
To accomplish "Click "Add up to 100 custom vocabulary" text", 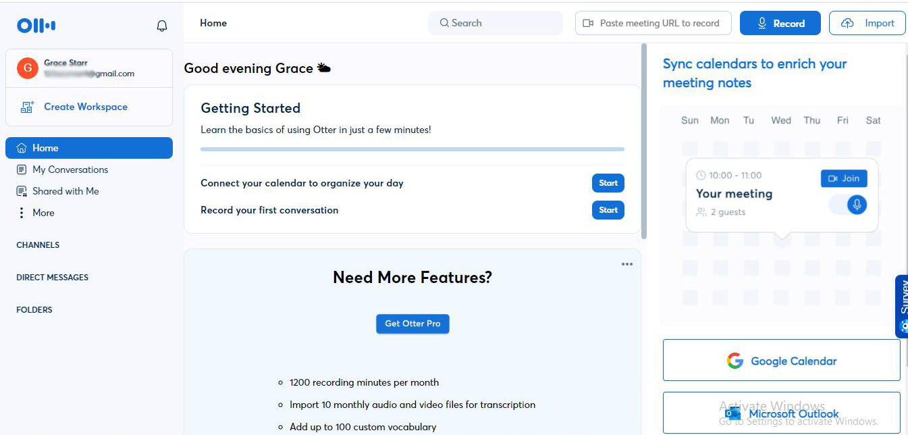I will (363, 427).
